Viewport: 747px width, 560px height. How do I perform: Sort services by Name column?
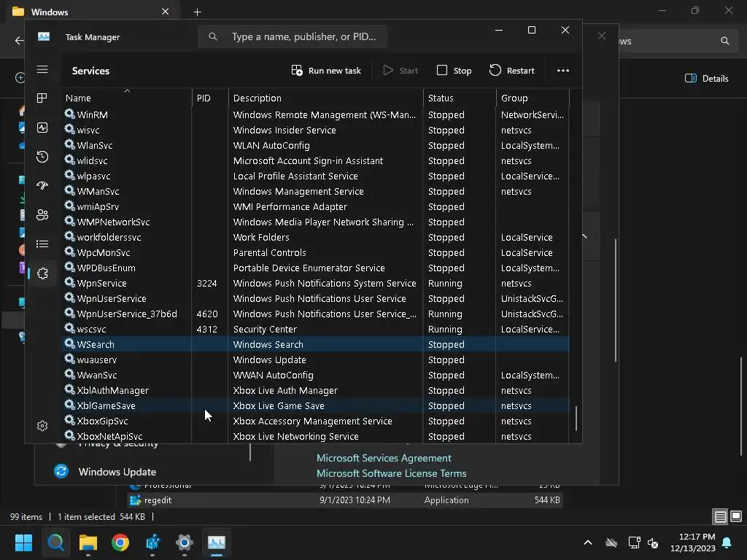coord(126,98)
